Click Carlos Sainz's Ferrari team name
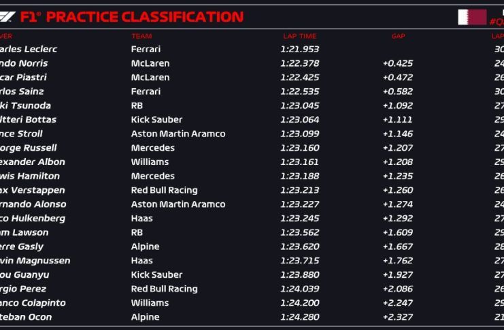Screen dimensions: 504x330 (x=146, y=91)
